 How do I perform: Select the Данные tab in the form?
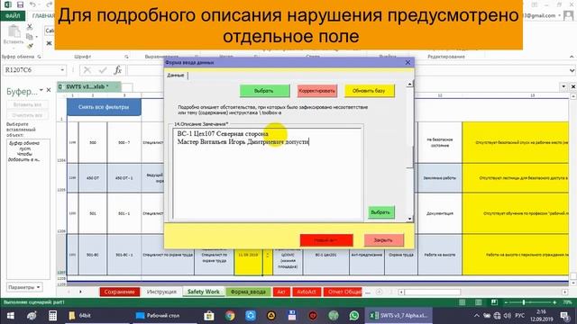pos(176,76)
